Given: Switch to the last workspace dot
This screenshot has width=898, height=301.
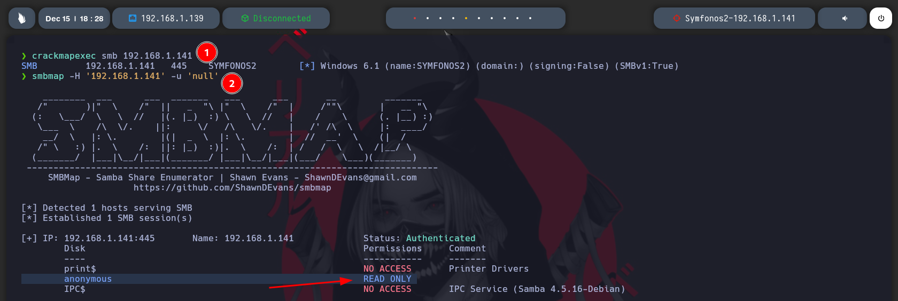Looking at the screenshot, I should click(530, 18).
